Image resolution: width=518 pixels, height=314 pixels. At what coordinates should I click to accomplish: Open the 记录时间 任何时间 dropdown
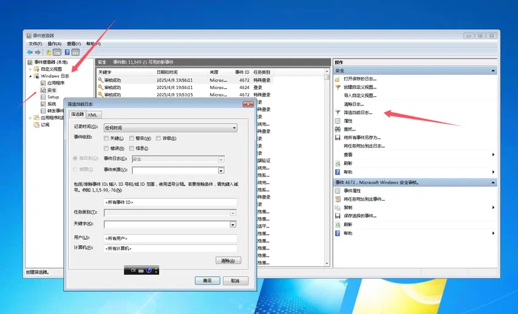coord(171,127)
